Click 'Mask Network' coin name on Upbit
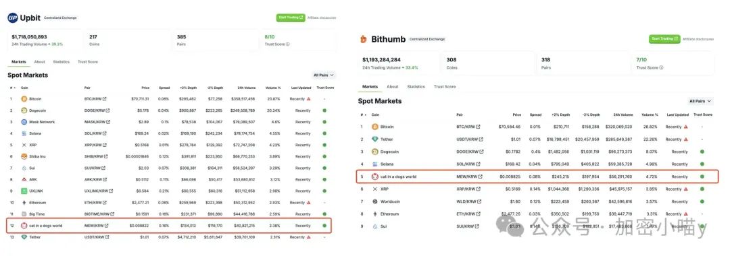The image size is (730, 256). pos(42,122)
